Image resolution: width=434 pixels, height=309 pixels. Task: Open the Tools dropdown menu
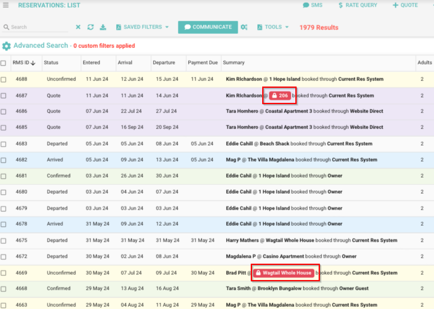(x=273, y=27)
